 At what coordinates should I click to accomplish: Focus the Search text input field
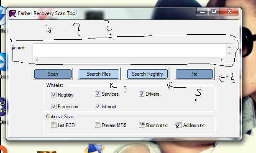[129, 51]
